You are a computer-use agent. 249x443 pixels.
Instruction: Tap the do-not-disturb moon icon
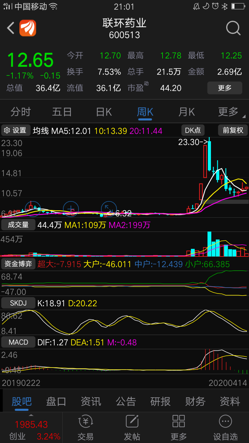[206, 6]
